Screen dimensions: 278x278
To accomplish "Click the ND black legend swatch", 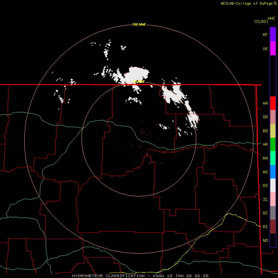I will (x=273, y=240).
